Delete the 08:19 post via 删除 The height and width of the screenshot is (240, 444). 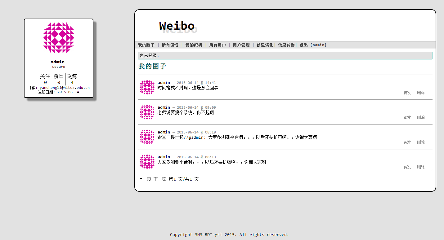(421, 142)
